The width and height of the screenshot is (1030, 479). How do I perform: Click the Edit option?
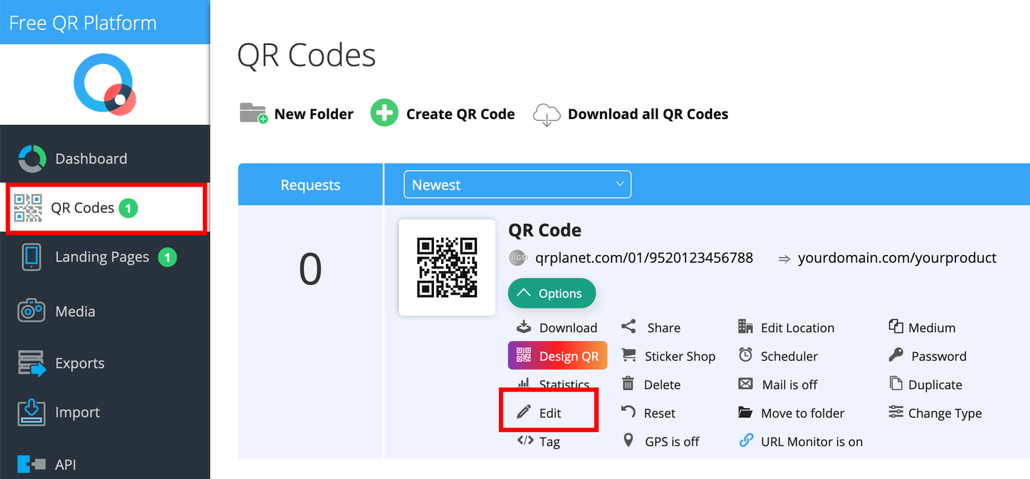(550, 413)
